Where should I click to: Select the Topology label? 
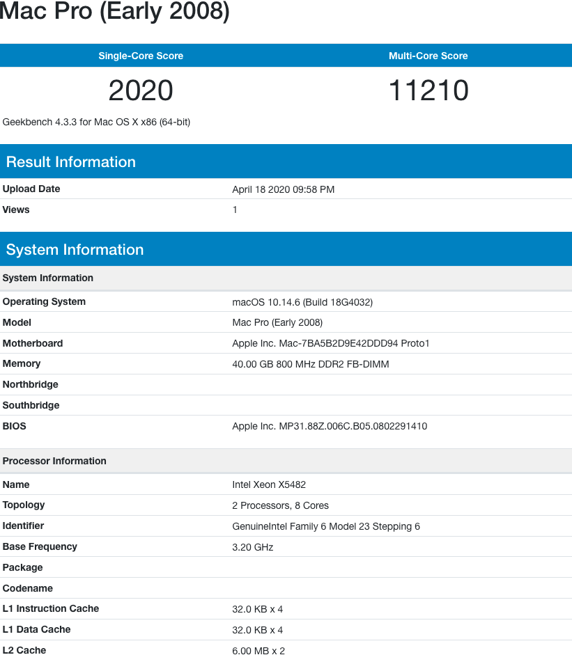point(24,505)
